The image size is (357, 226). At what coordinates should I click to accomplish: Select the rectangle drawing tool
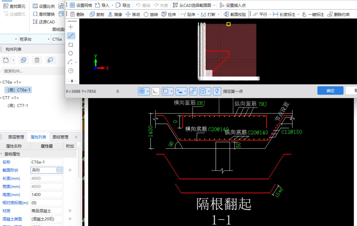[x=71, y=45]
